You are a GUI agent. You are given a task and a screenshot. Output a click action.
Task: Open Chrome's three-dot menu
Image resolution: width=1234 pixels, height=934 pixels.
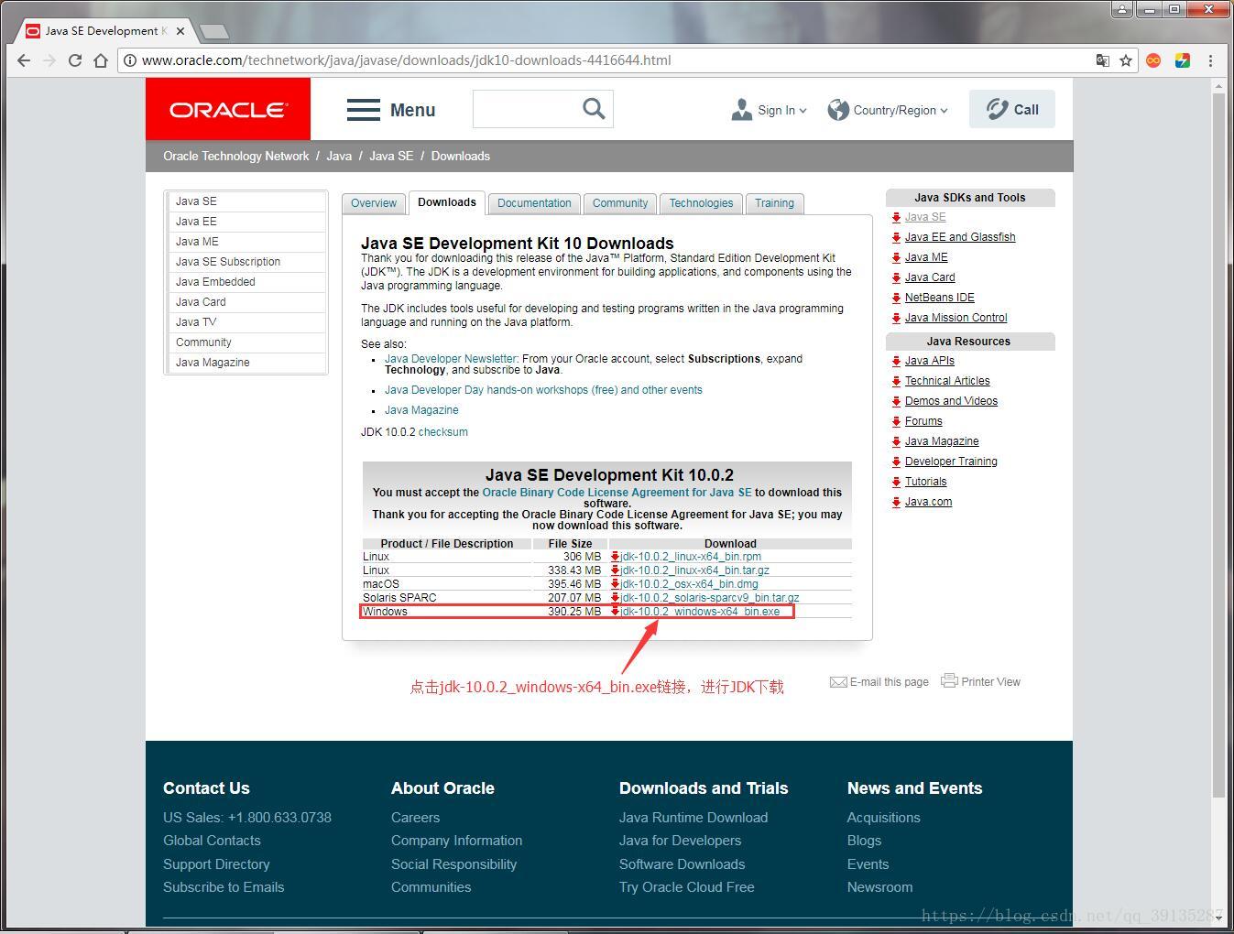[1210, 60]
